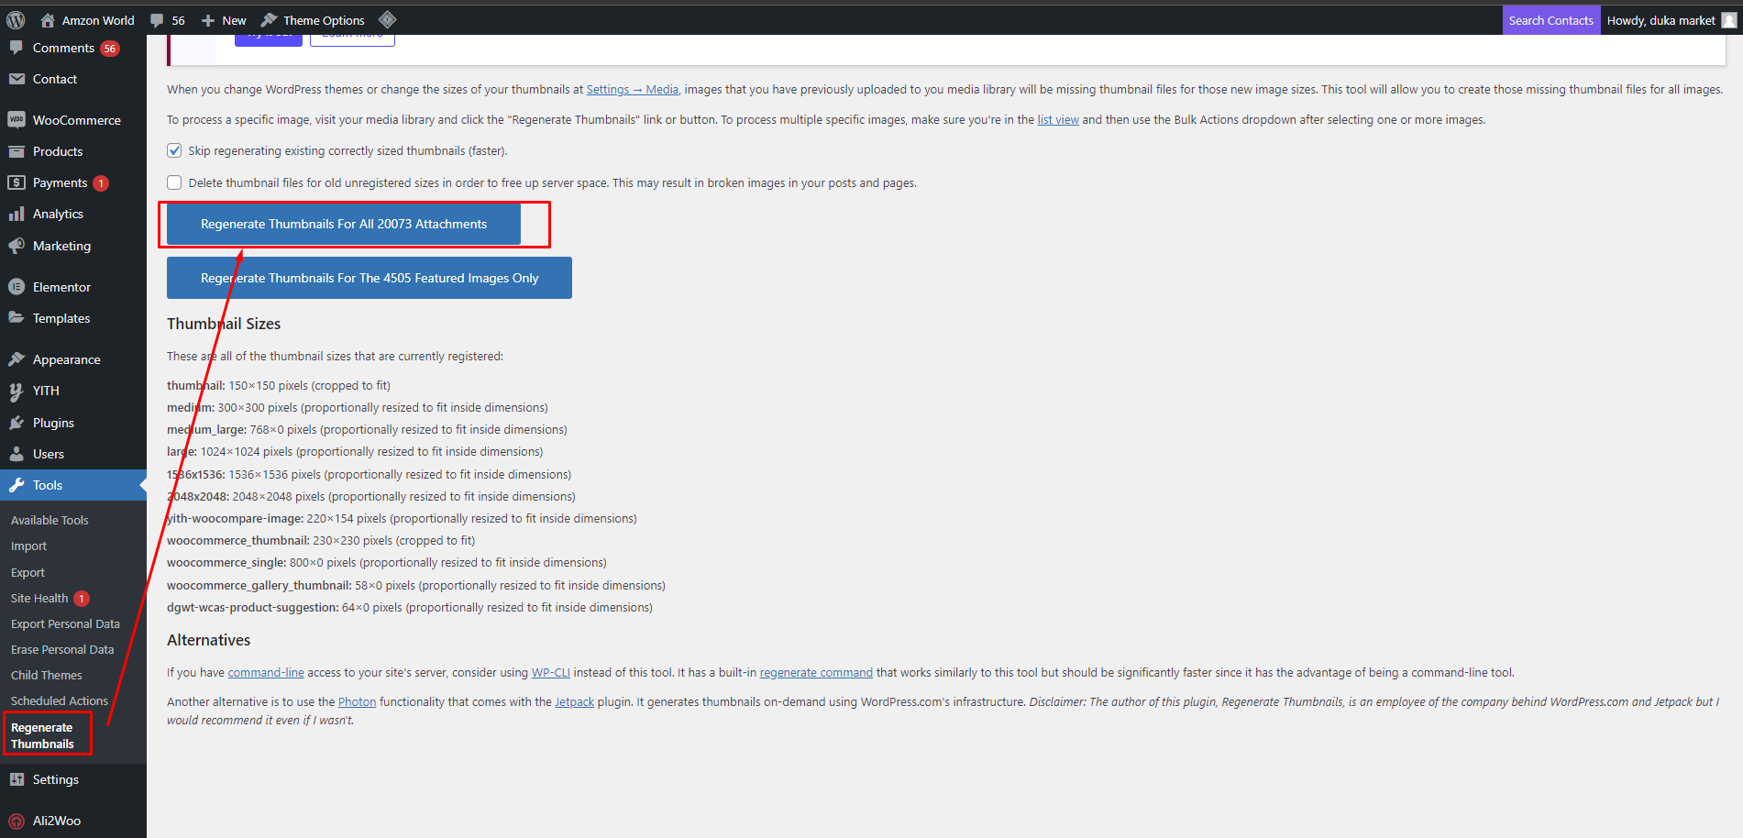
Task: Click the Products box icon
Action: 17,151
